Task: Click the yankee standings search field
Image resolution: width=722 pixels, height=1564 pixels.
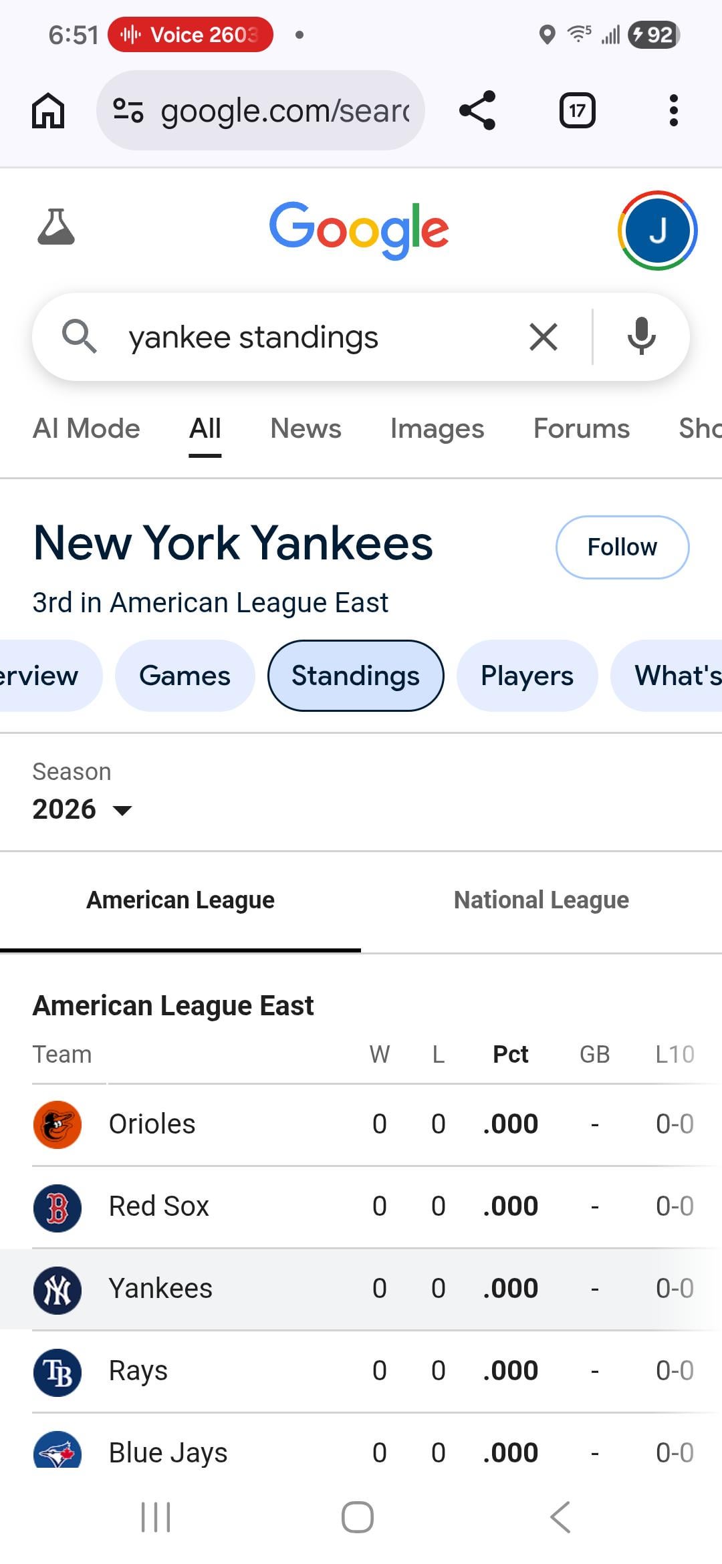Action: 314,337
